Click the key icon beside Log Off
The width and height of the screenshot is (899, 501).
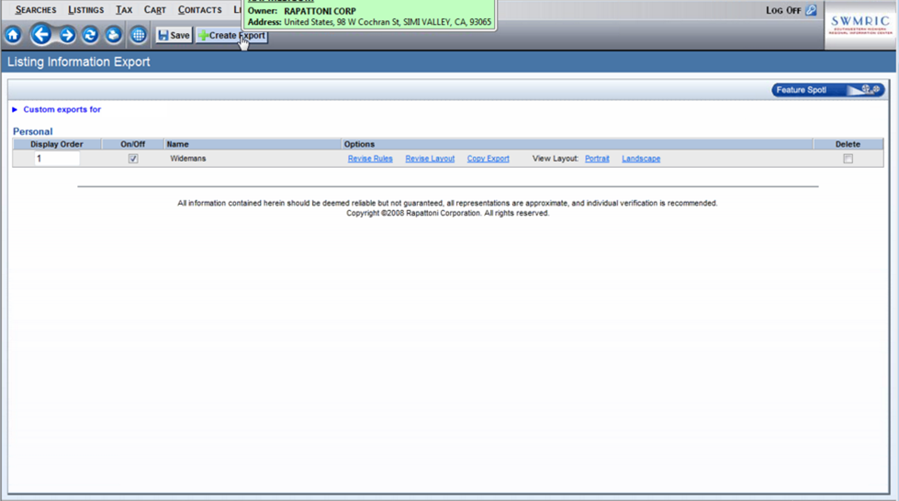coord(811,10)
